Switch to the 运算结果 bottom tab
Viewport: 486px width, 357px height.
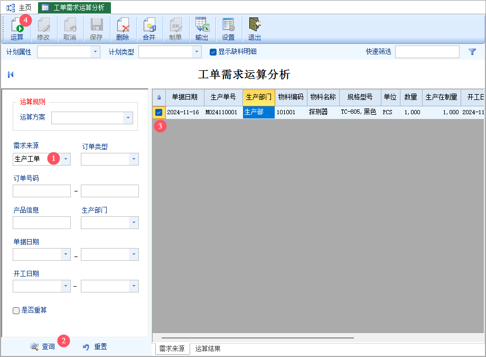click(208, 349)
